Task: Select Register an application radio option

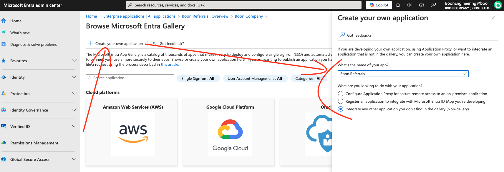Action: click(341, 102)
